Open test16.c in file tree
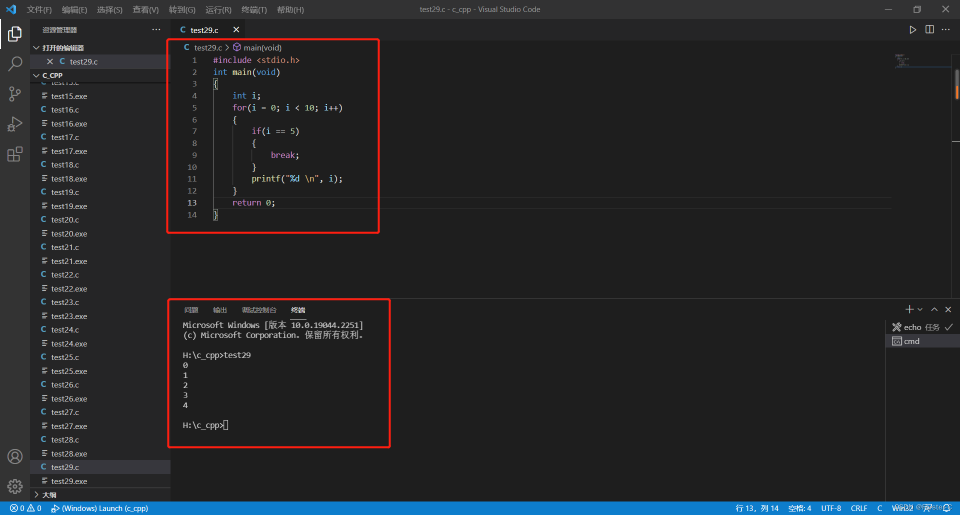Viewport: 960px width, 515px height. coord(100,109)
